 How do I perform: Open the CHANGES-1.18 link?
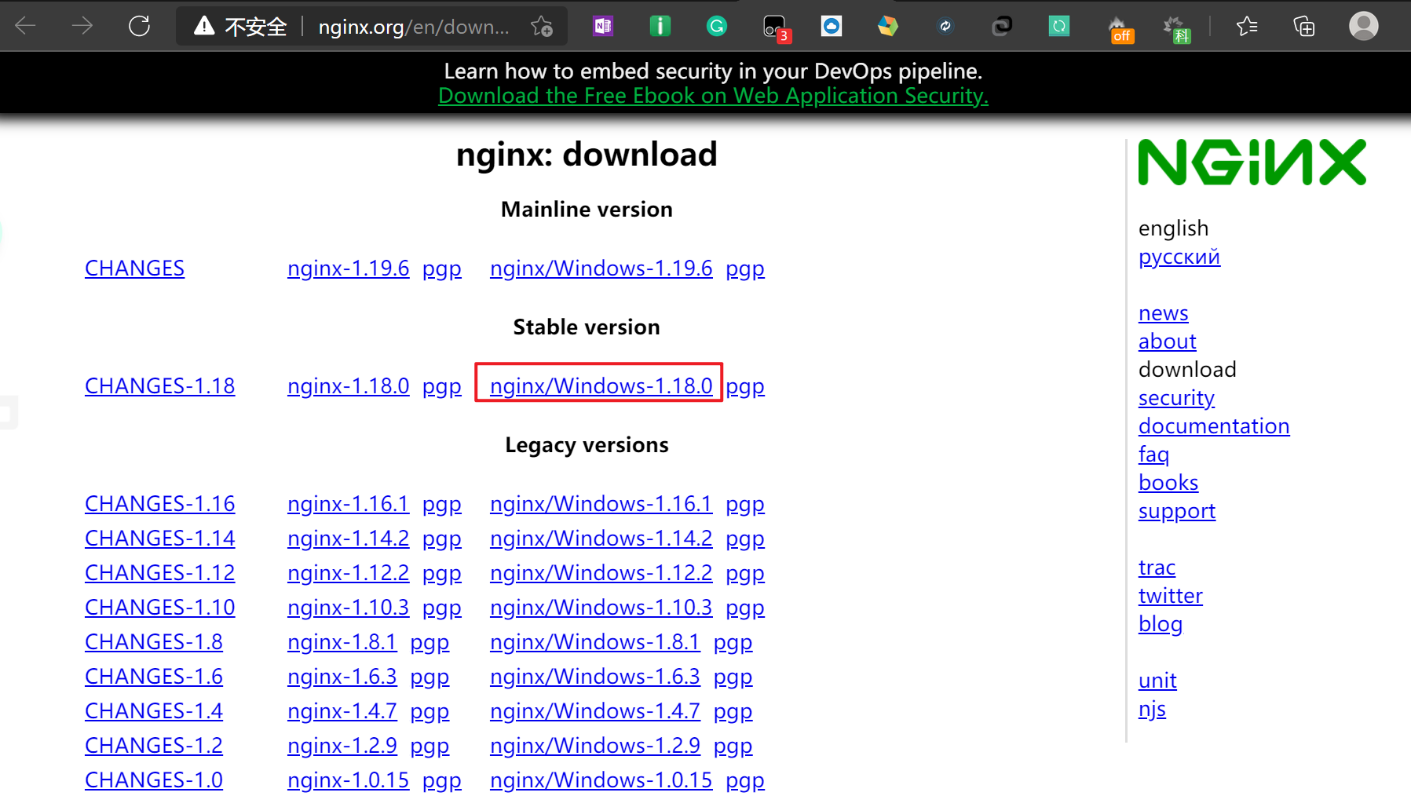coord(159,386)
